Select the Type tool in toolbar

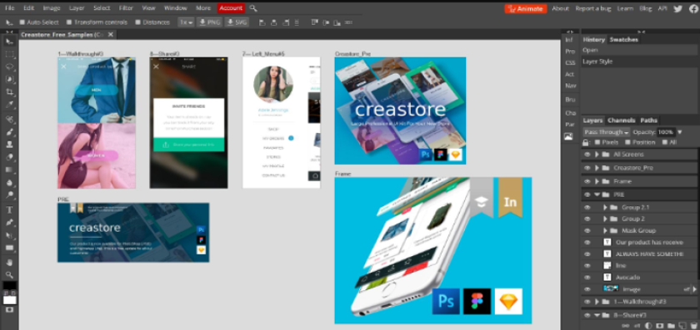pos(9,209)
